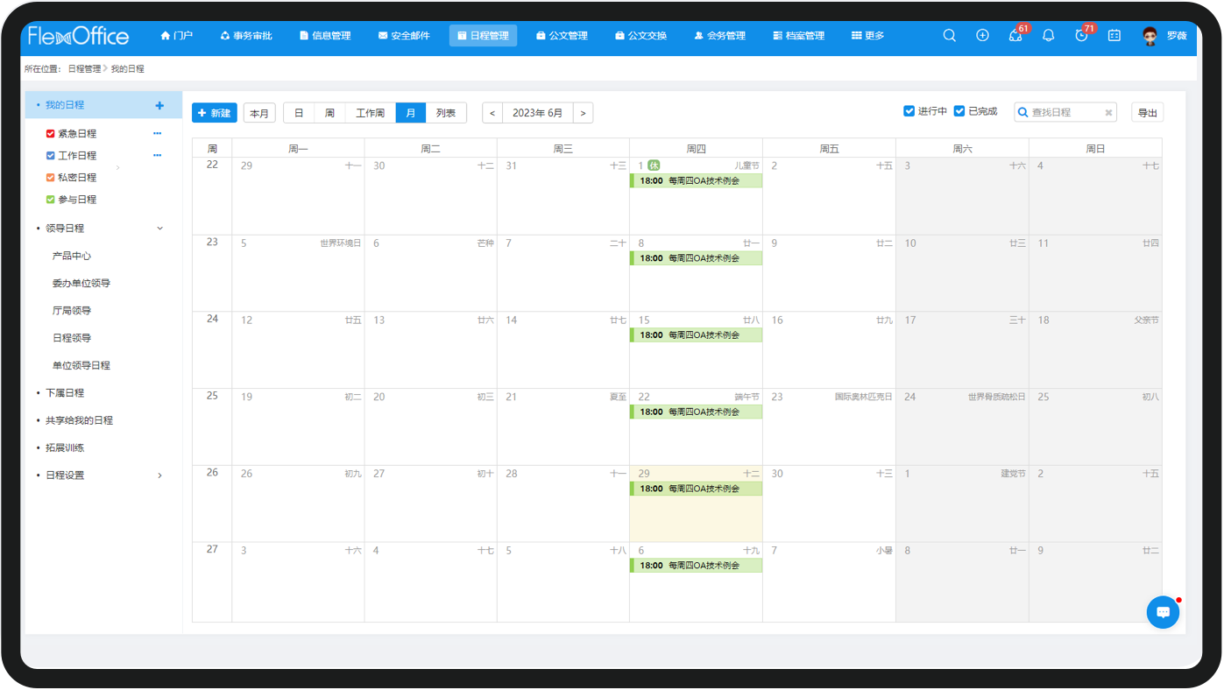Viewport: 1224px width, 690px height.
Task: Click the 新建 button
Action: tap(214, 113)
